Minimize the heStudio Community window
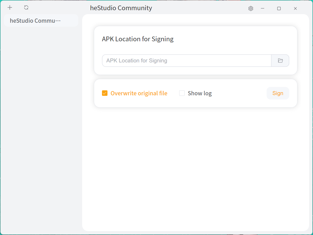 (263, 9)
